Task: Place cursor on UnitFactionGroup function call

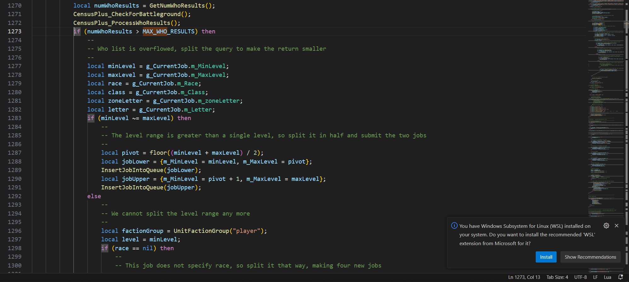Action: pos(201,231)
